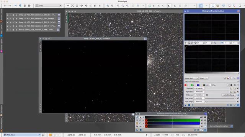Reset the Low range value icon

click(x=238, y=98)
